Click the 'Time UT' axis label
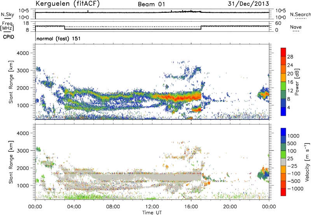 click(x=152, y=212)
